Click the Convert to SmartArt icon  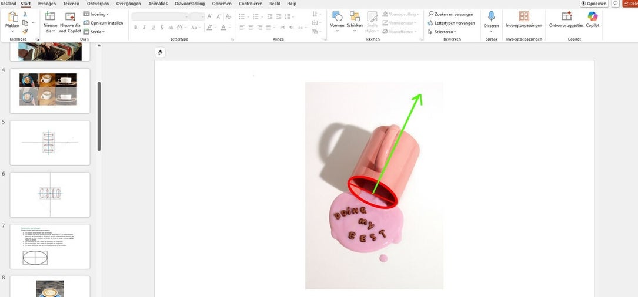point(316,31)
